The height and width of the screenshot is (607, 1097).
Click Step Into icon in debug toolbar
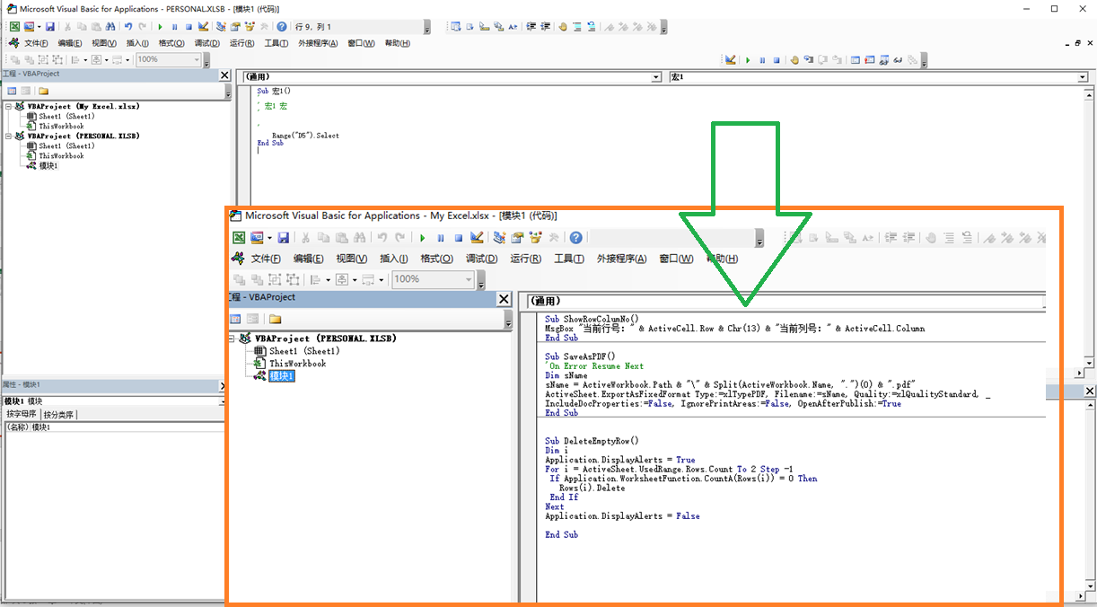click(x=809, y=60)
